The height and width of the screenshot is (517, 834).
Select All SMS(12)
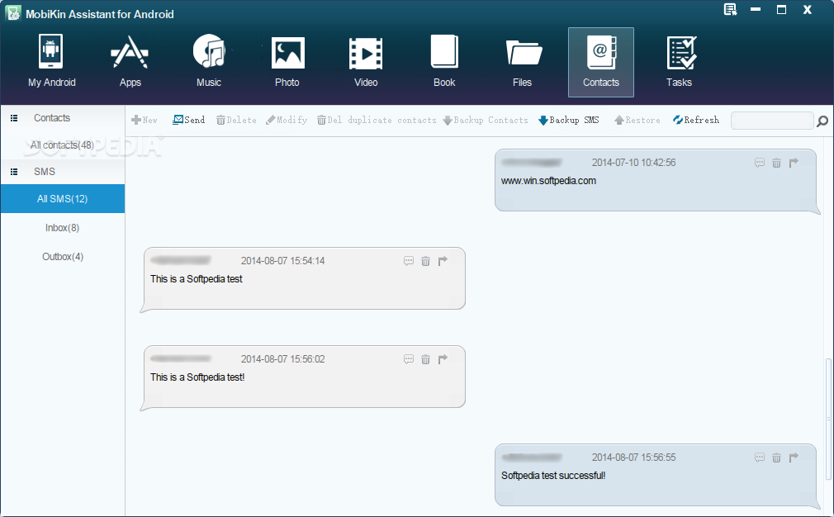[62, 199]
